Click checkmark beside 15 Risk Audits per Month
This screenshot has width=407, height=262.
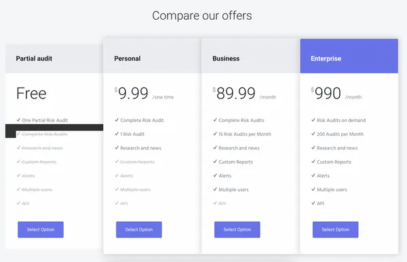pos(215,134)
